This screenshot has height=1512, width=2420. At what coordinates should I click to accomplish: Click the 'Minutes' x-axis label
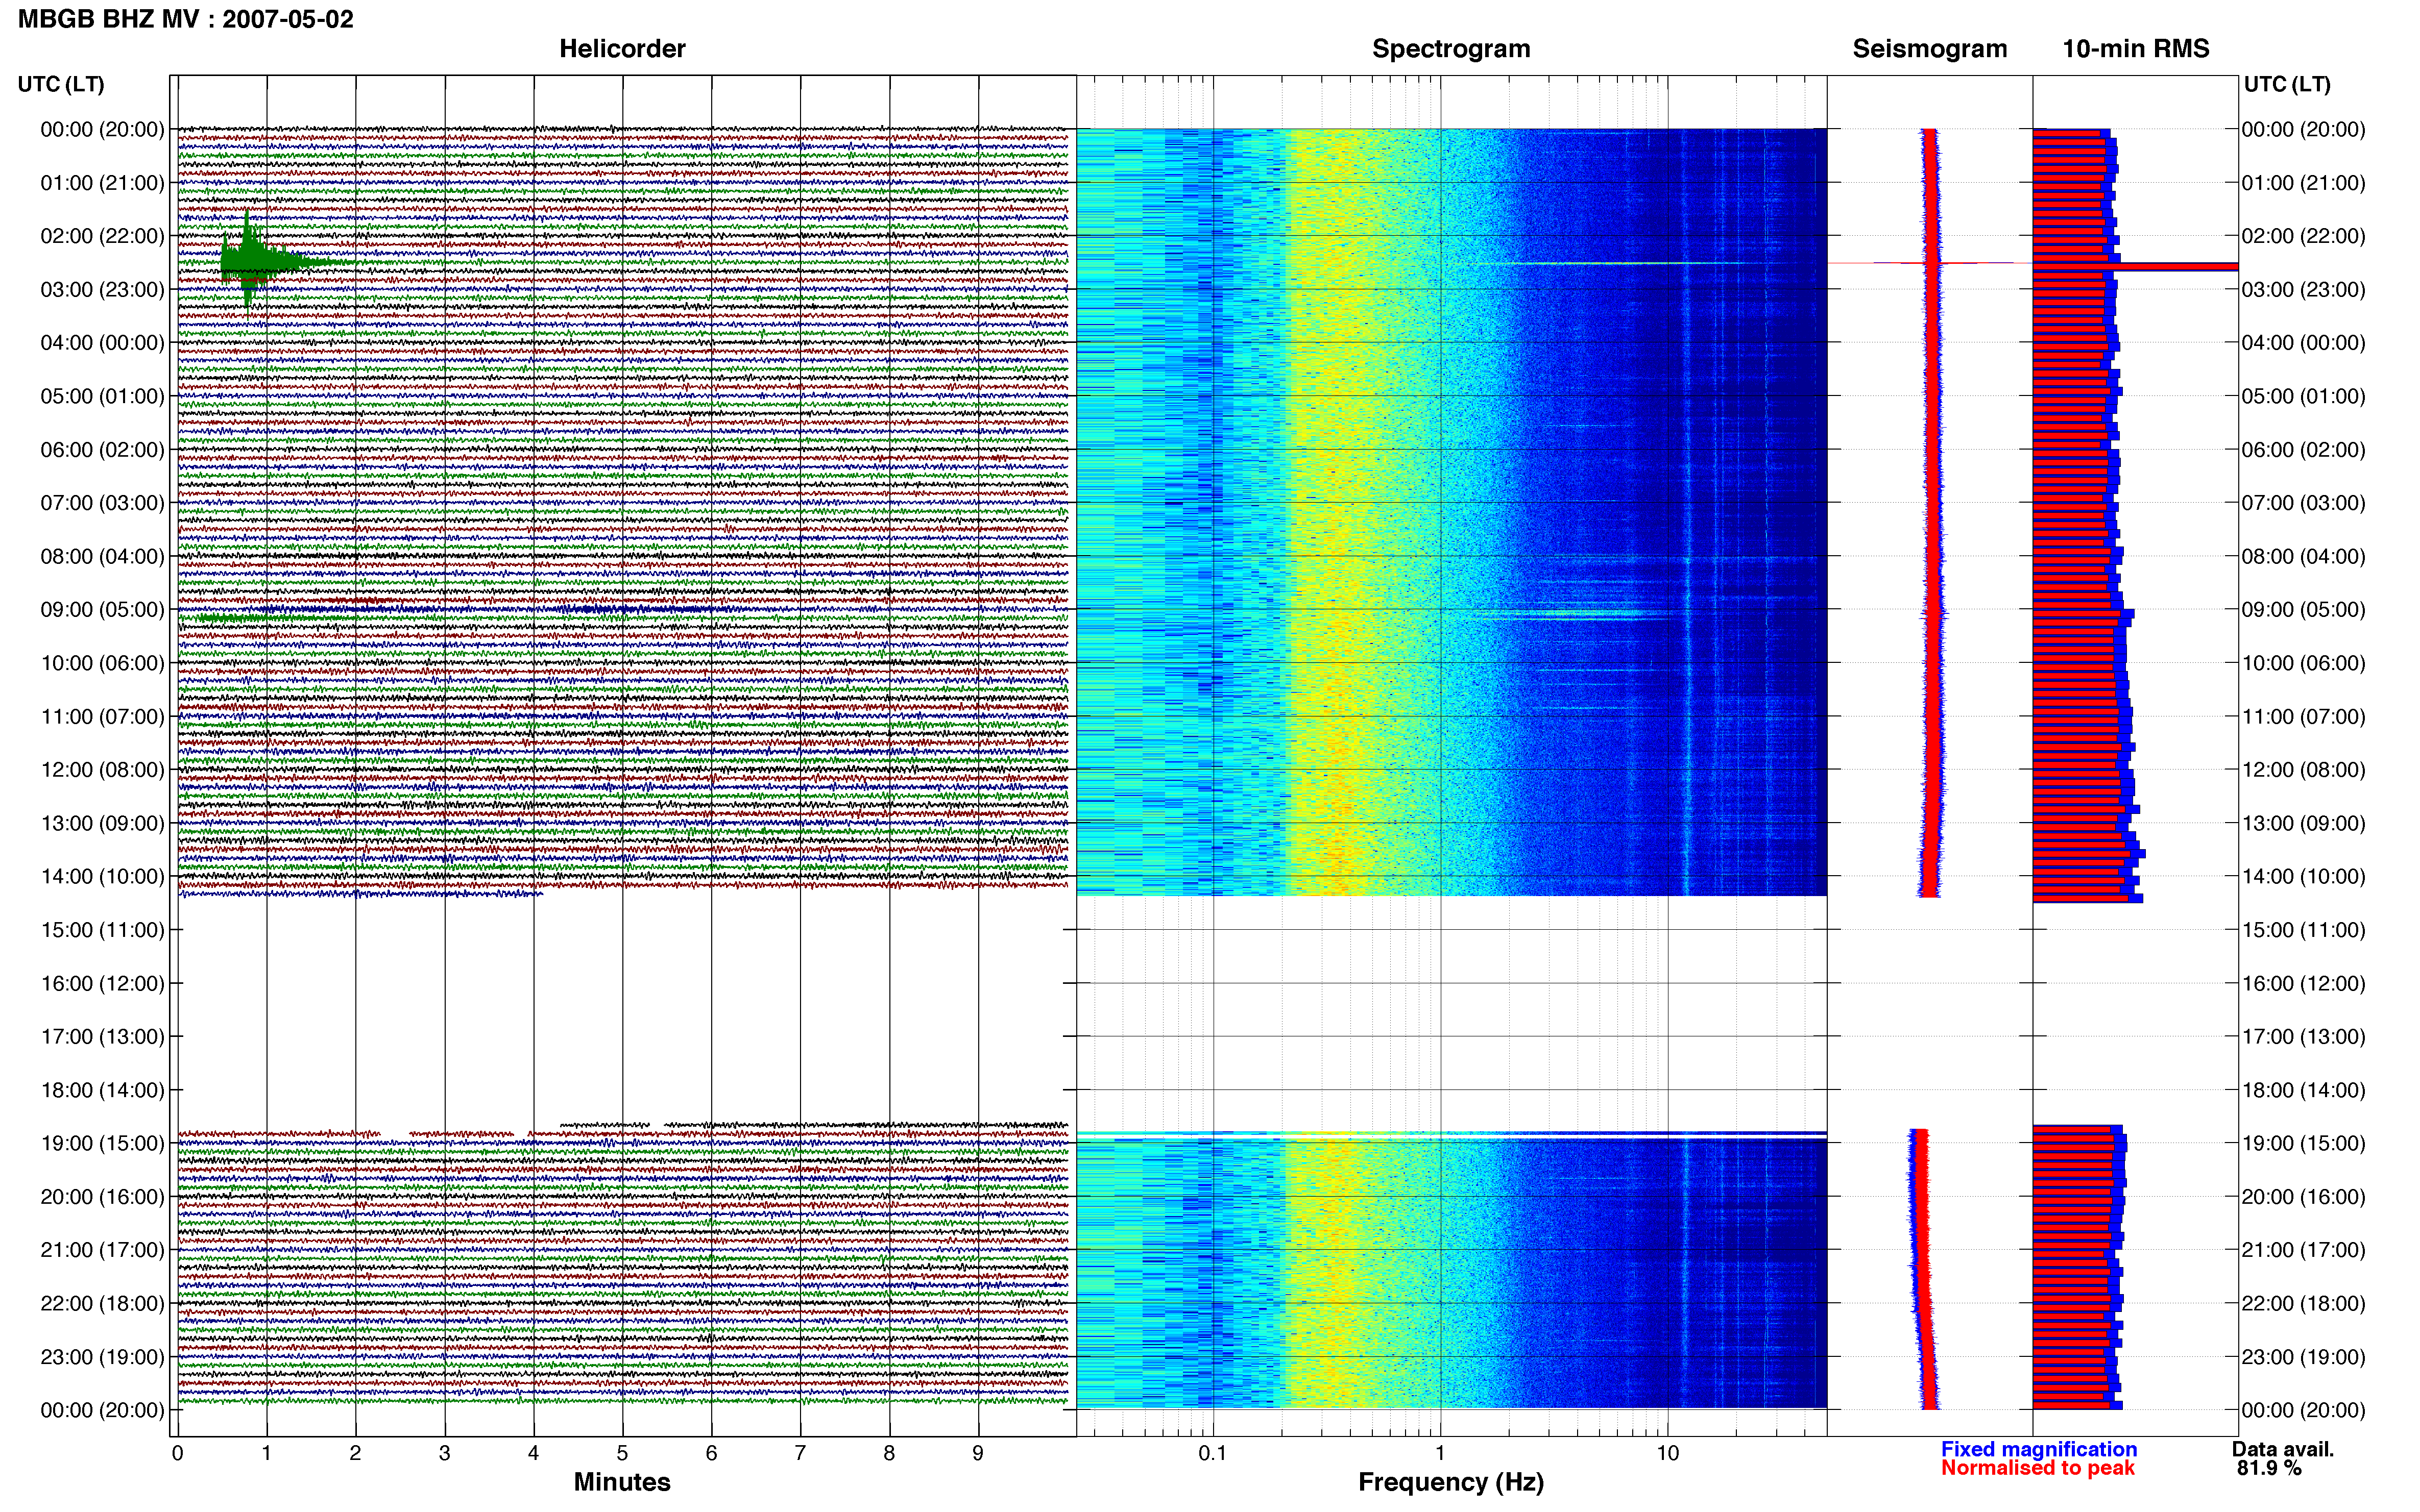click(x=622, y=1482)
